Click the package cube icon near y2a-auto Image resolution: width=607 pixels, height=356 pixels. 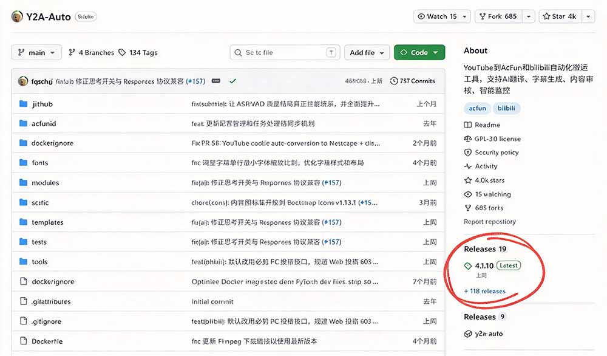tap(467, 334)
